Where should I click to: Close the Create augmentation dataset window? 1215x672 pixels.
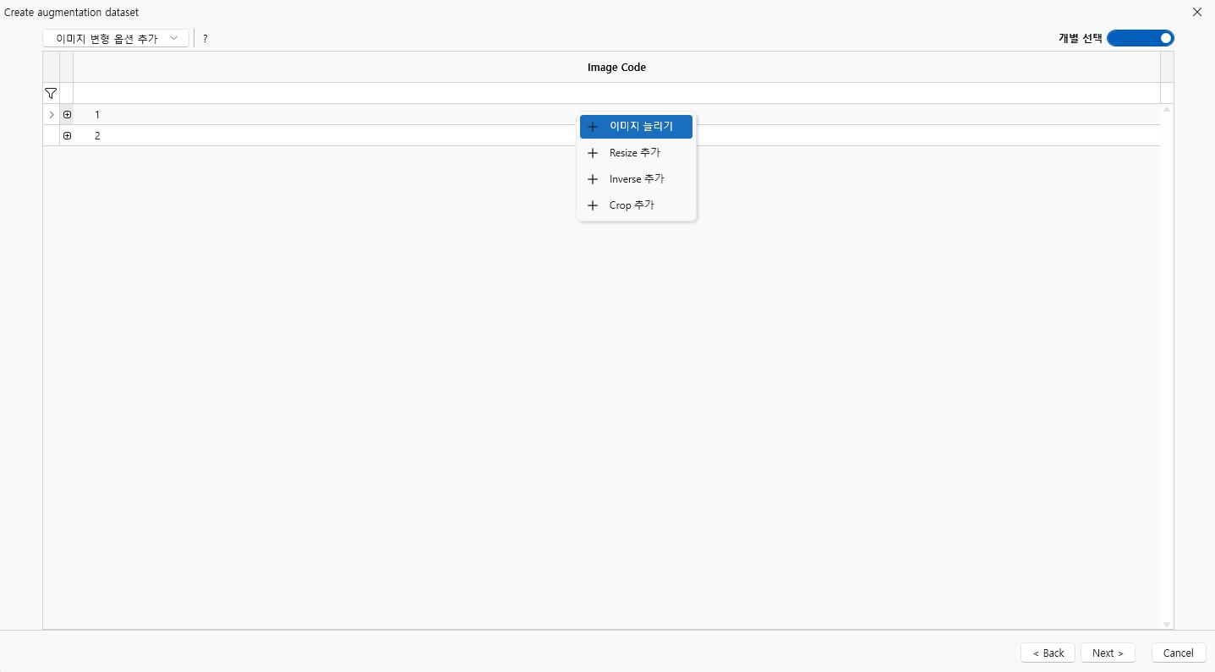point(1196,13)
